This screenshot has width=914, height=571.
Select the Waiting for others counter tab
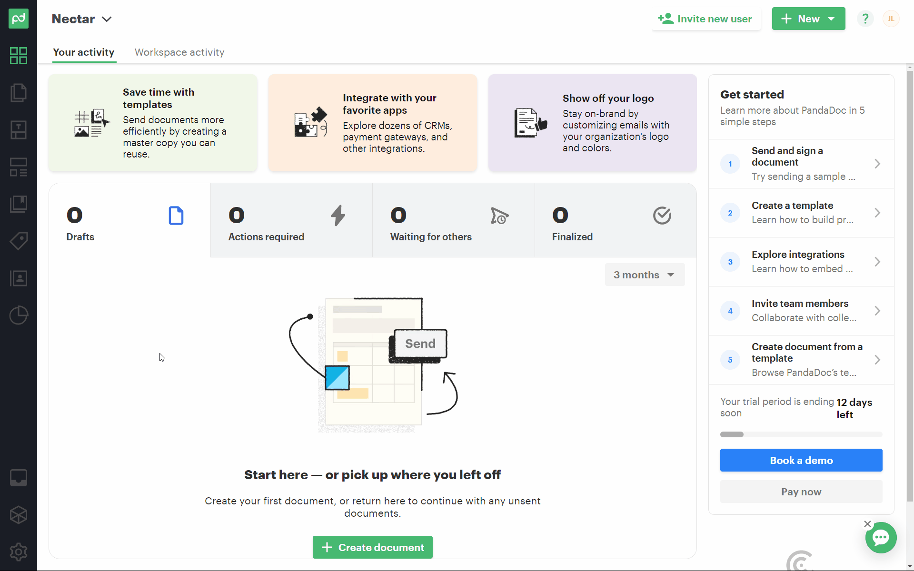pyautogui.click(x=454, y=220)
